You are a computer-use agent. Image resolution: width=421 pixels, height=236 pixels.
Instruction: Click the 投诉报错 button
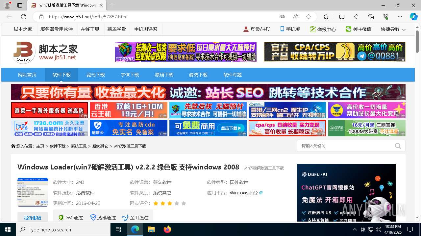[33, 218]
